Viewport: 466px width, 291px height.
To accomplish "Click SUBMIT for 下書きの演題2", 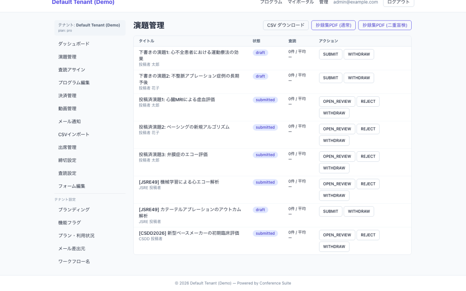I will click(330, 78).
